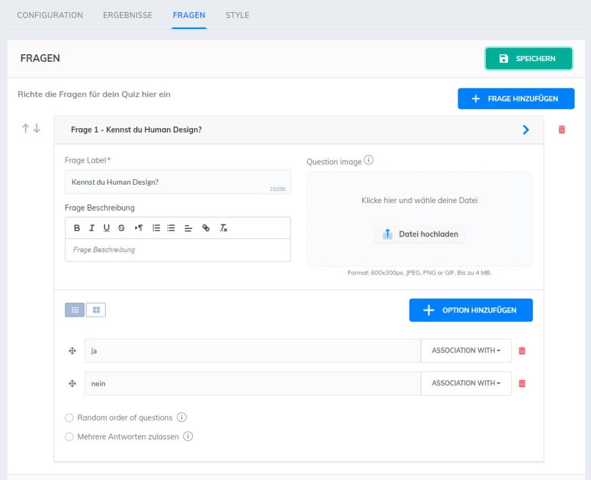Click the Speichern button
Screen dimensions: 591x480
point(528,58)
